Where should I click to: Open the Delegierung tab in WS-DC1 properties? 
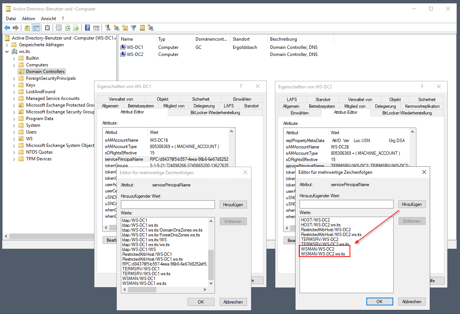[204, 106]
